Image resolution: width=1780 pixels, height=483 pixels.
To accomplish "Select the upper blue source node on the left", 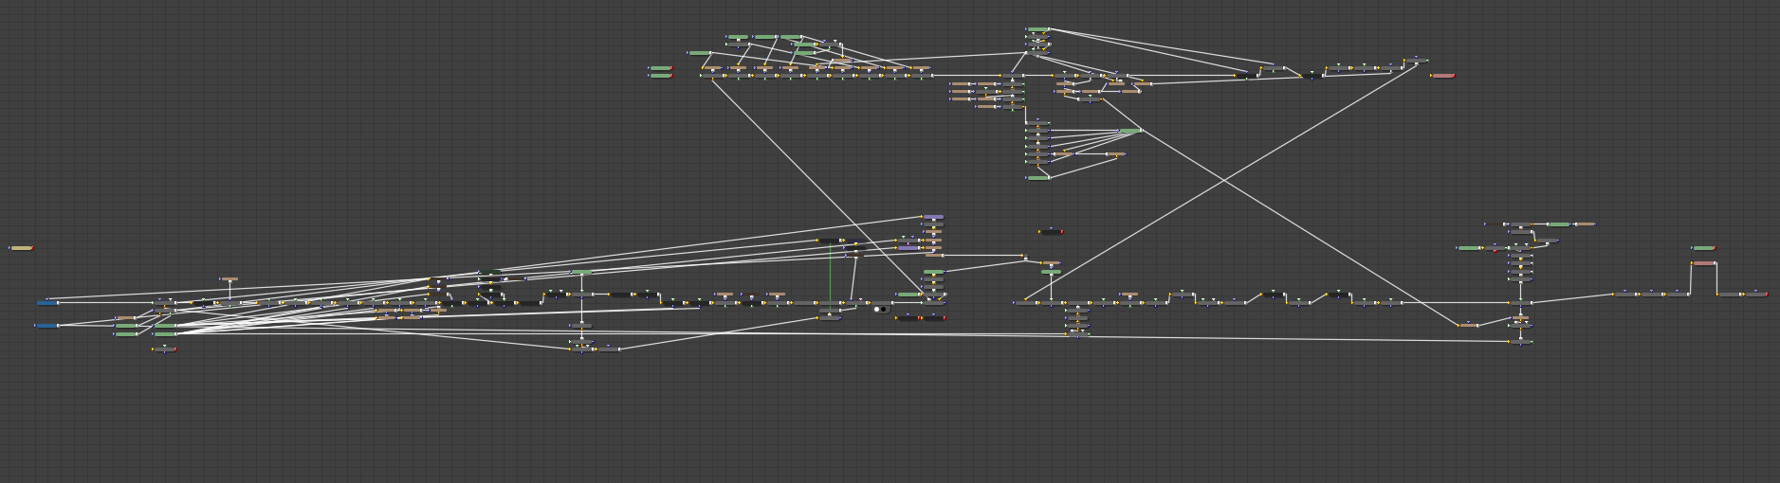I will tap(47, 303).
